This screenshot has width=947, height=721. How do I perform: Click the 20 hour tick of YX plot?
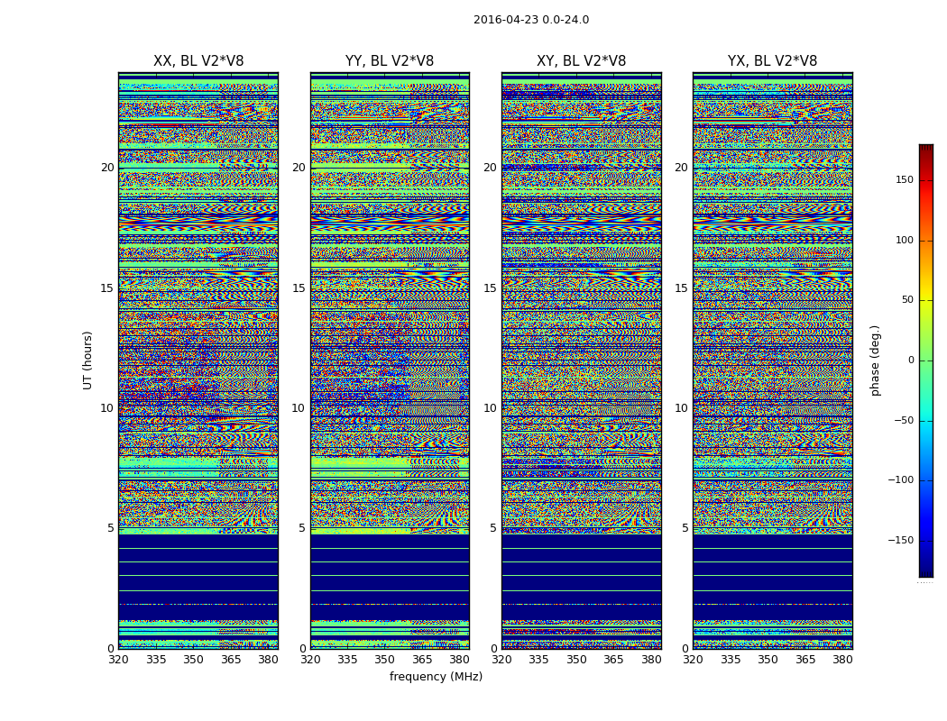point(682,168)
